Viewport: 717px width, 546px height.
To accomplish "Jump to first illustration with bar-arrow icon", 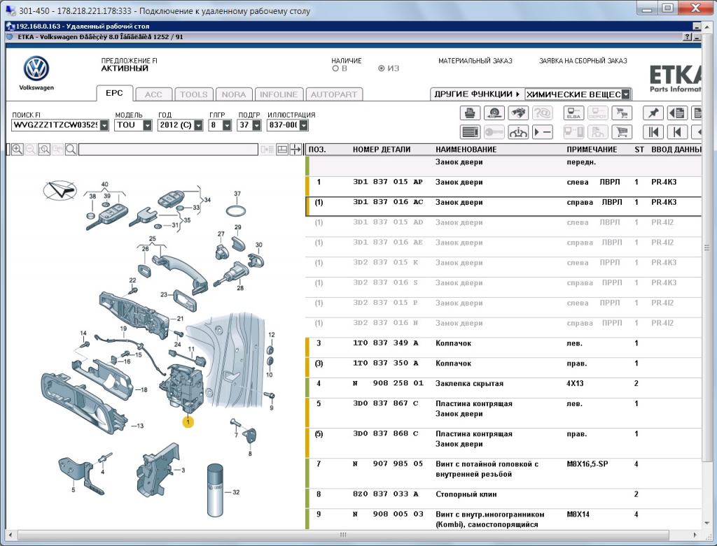I will 653,132.
